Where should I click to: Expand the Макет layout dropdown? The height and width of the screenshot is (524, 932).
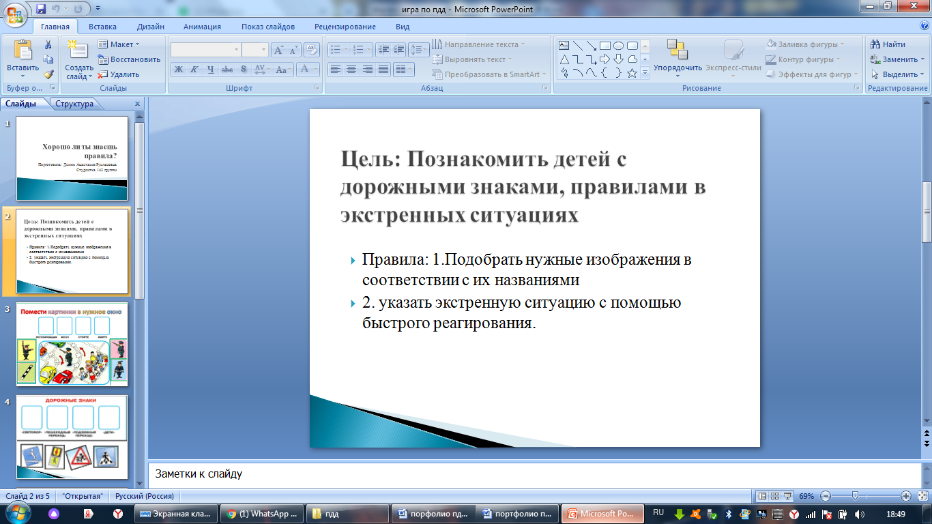click(x=119, y=44)
